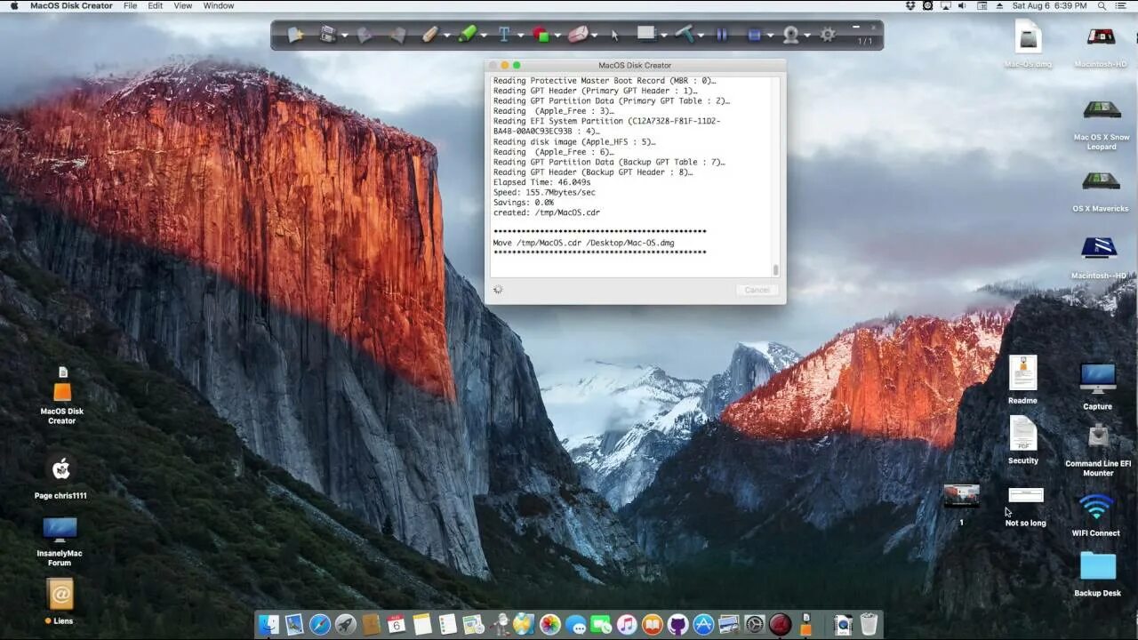Select the eraser tool
Viewport: 1138px width, 640px height.
(x=578, y=35)
